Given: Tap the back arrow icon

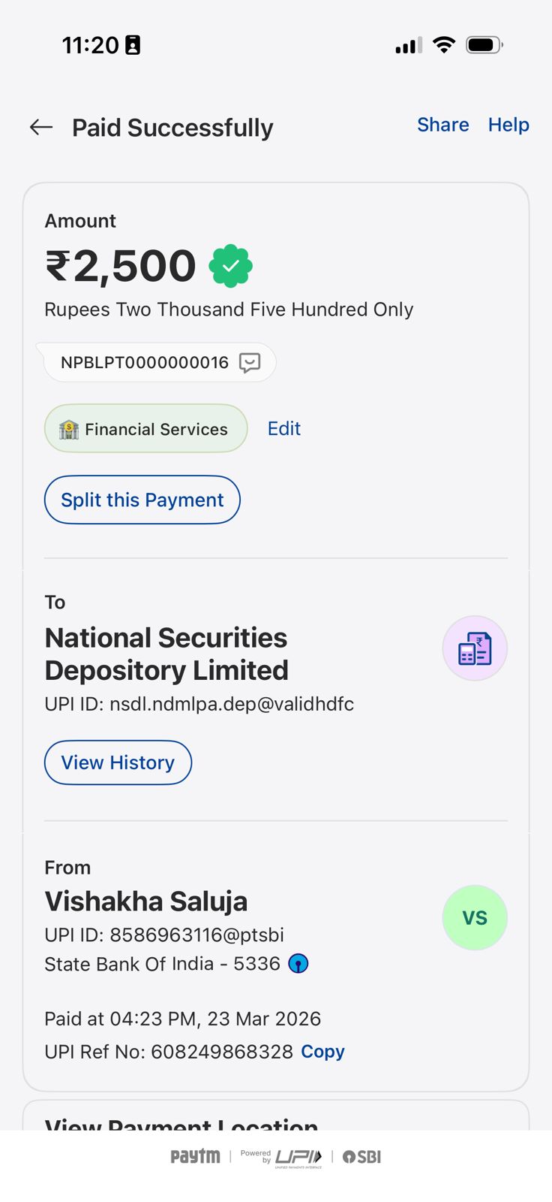Looking at the screenshot, I should point(41,127).
